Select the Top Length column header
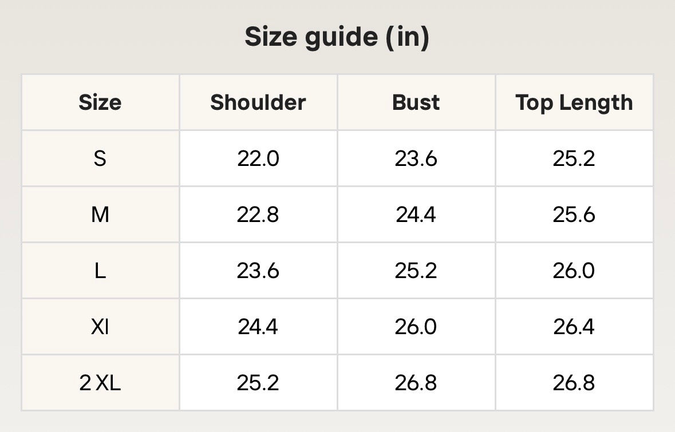 (574, 103)
